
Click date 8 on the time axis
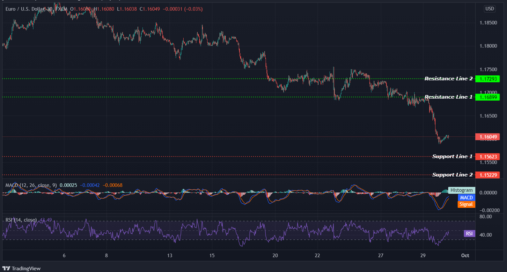pos(107,255)
